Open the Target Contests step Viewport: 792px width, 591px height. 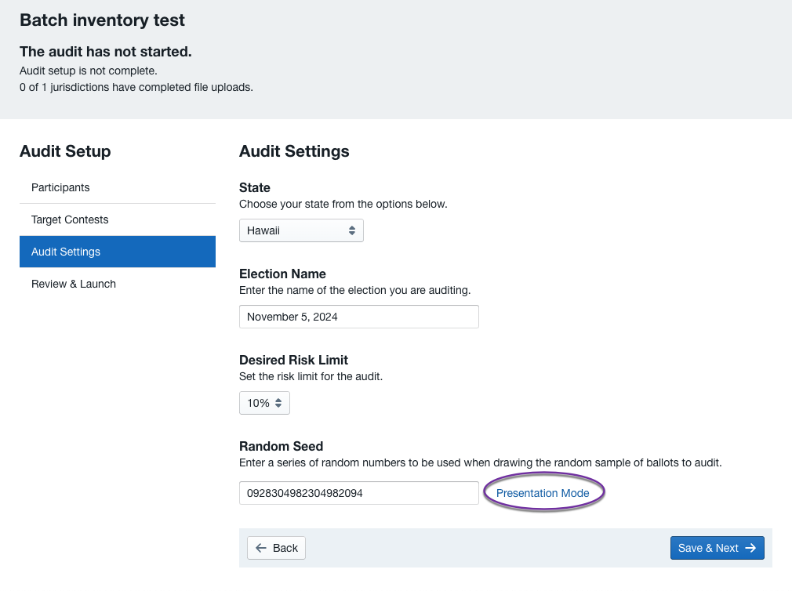(70, 219)
